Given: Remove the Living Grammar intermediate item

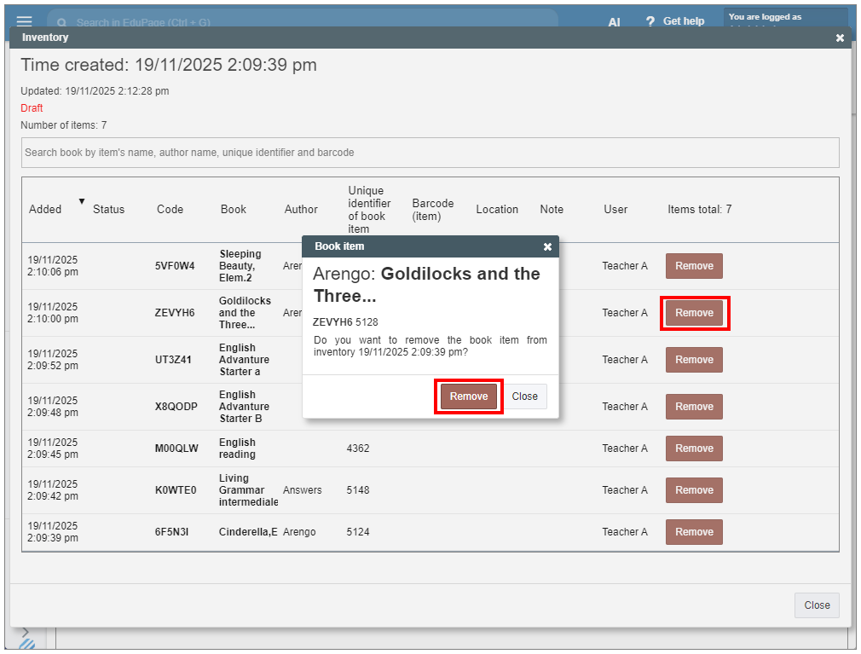Looking at the screenshot, I should (x=694, y=490).
